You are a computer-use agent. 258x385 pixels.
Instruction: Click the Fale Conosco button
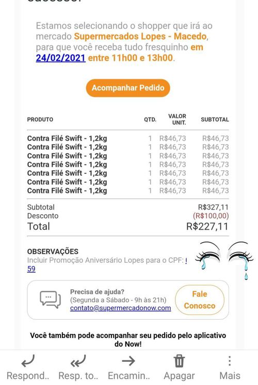200,300
